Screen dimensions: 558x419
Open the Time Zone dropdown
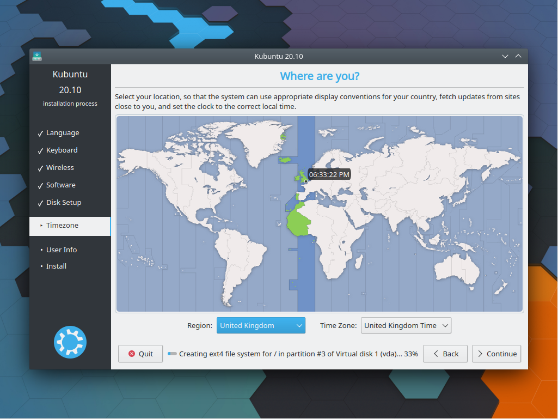406,325
